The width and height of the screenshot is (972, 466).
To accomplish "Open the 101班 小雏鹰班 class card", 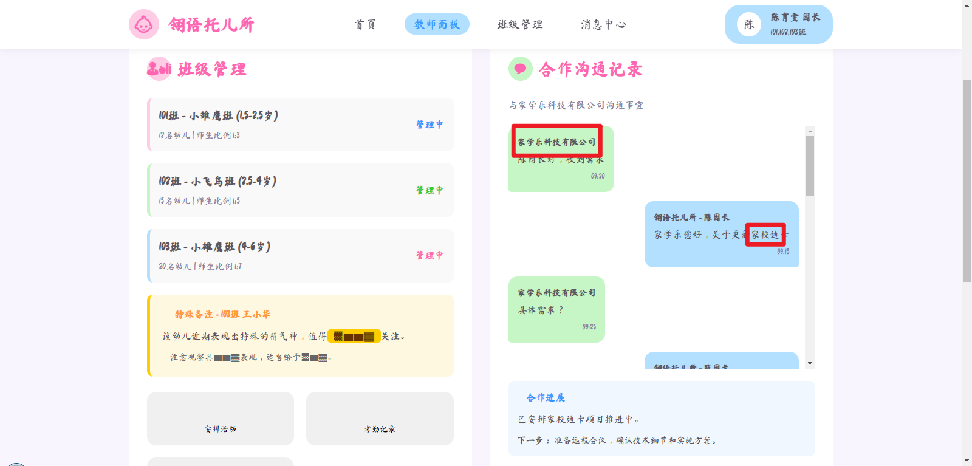I will [x=300, y=125].
